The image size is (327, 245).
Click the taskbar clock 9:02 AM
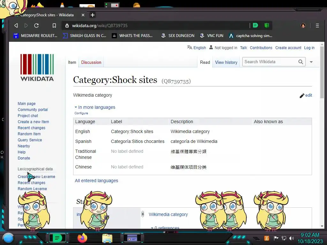pyautogui.click(x=310, y=235)
